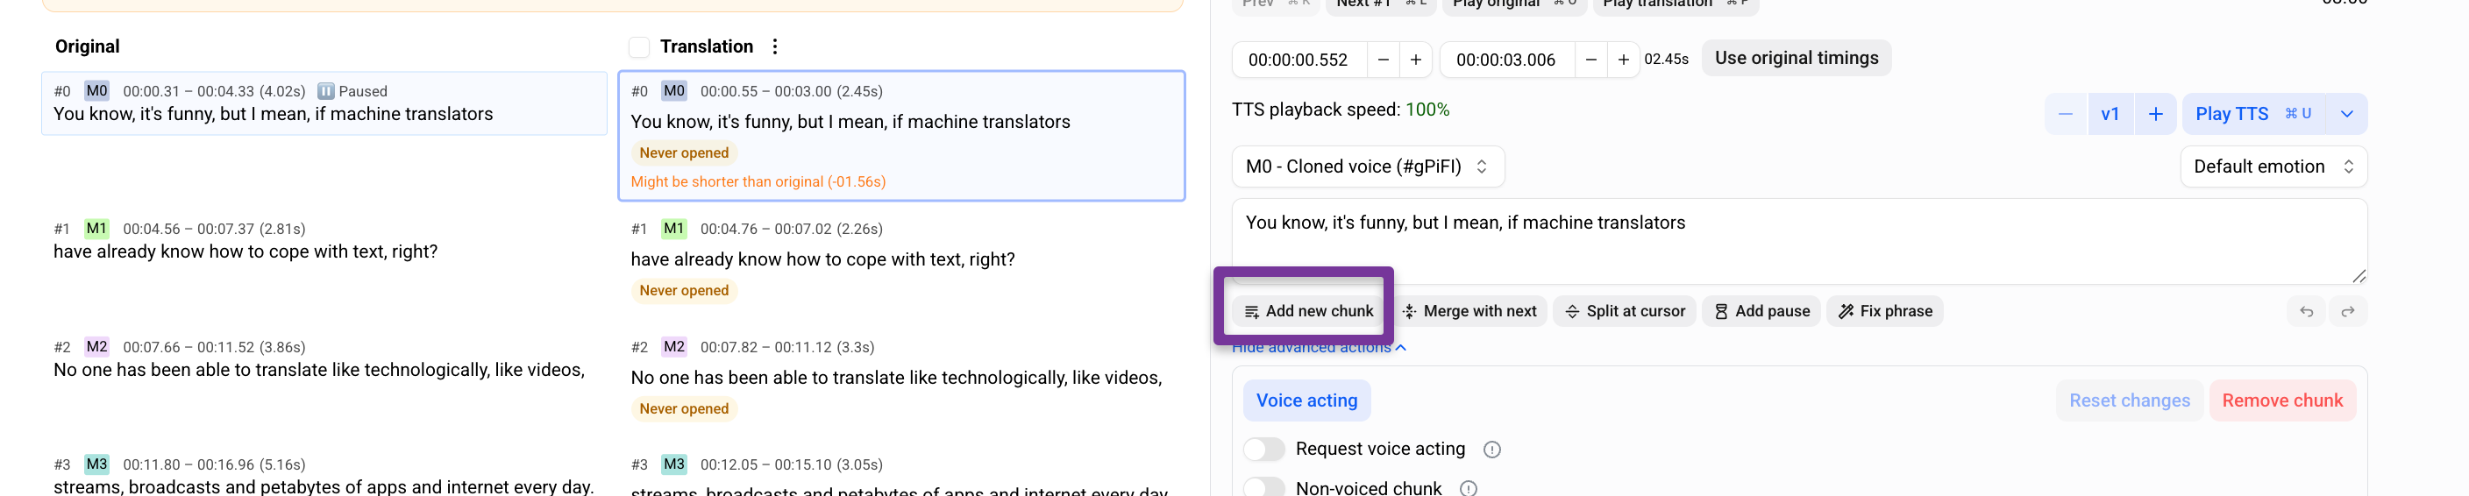Tick the checkbox beside Translation header

(639, 47)
